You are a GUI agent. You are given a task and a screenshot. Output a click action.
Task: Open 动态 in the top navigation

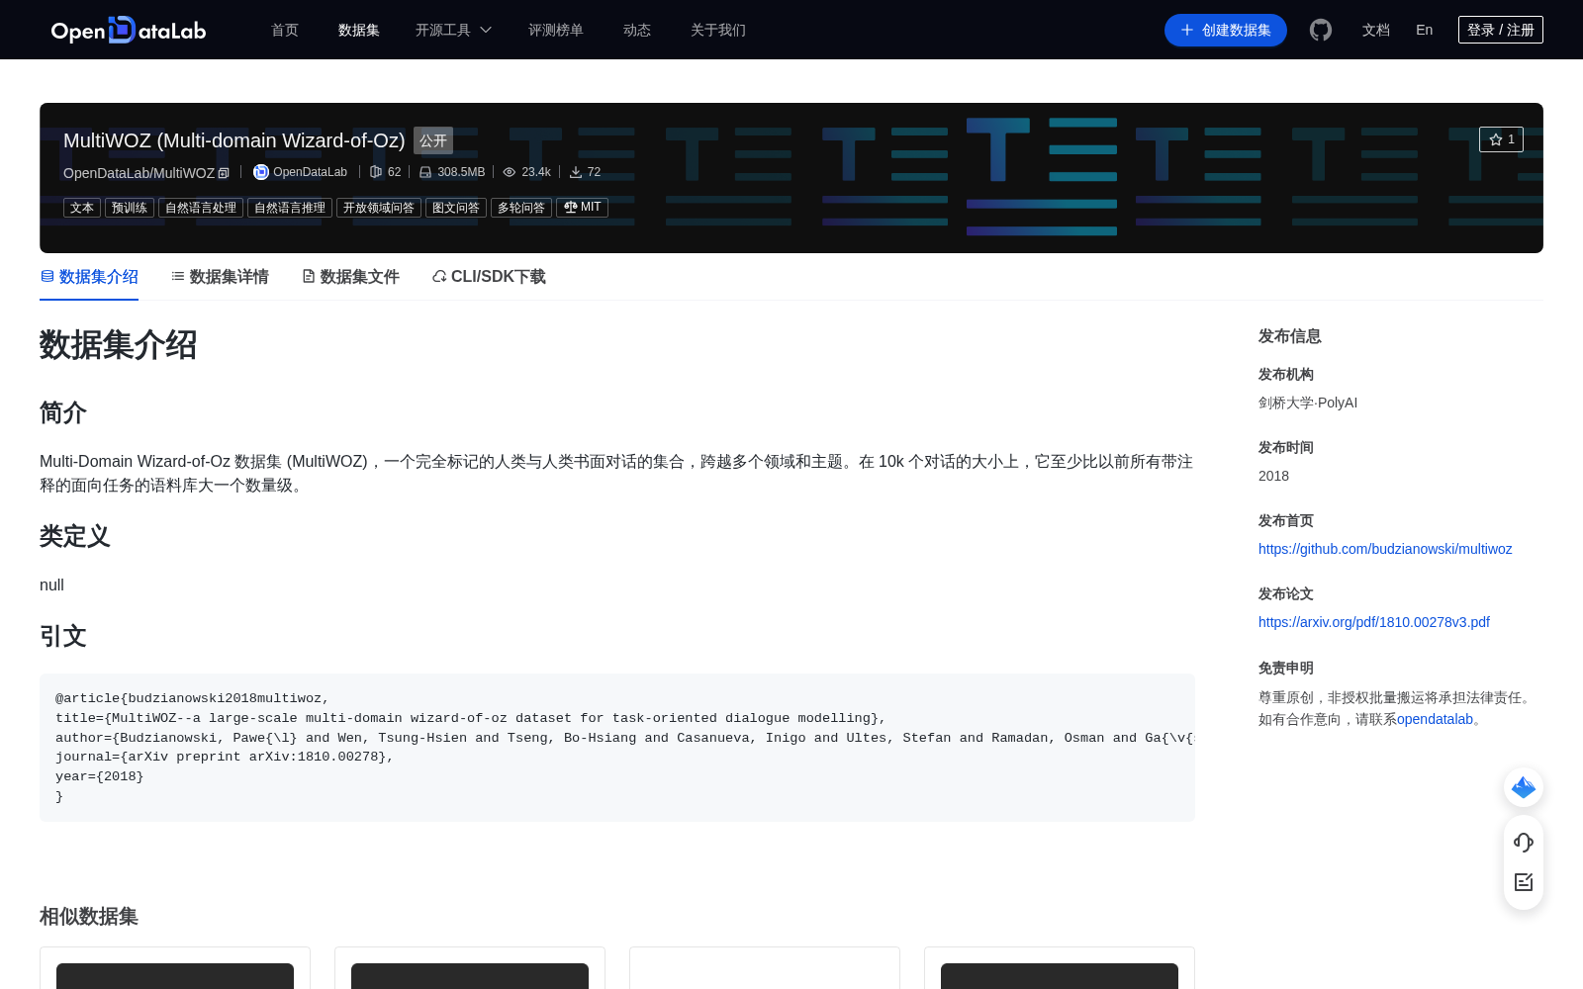[637, 30]
